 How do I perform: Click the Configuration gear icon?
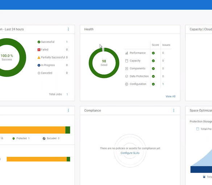click(x=126, y=84)
